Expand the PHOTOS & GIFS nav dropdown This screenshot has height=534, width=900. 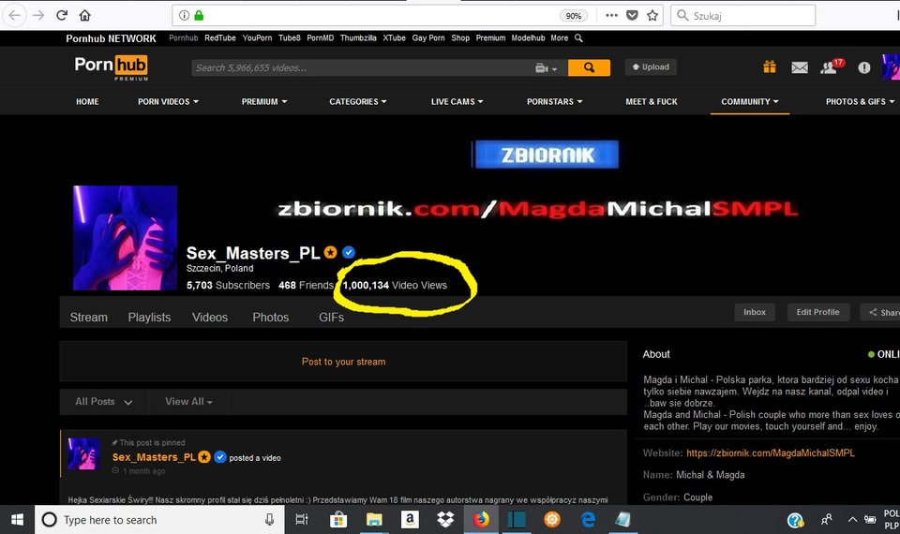pyautogui.click(x=860, y=101)
